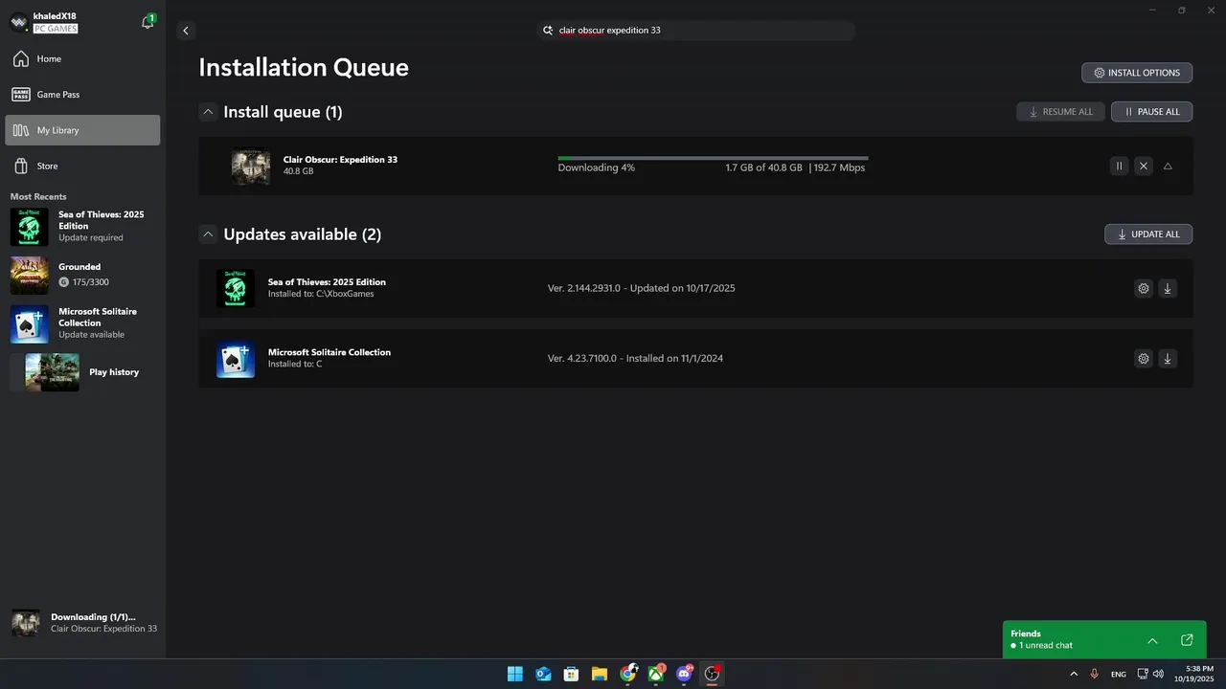The width and height of the screenshot is (1226, 689).
Task: Open the Downloading (1/1) status in sidebar
Action: pos(84,623)
